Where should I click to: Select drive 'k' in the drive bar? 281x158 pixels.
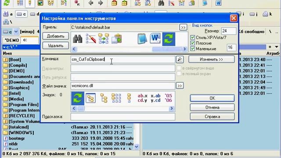[x=267, y=14]
